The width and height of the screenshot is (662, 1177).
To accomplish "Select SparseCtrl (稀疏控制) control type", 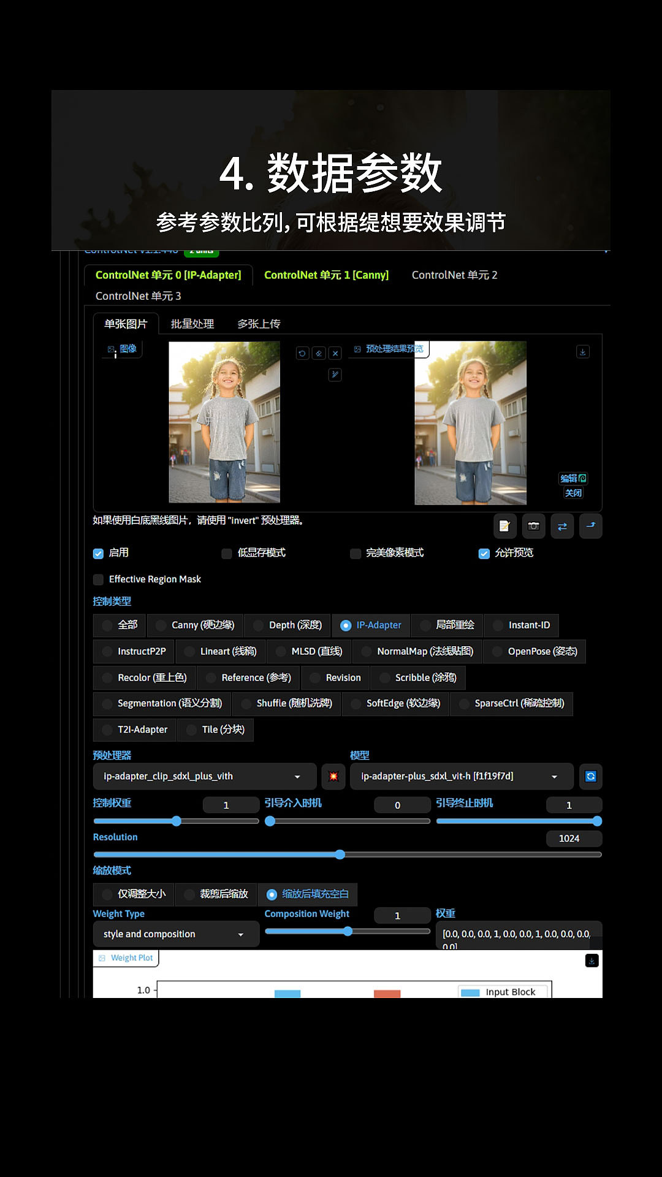I will click(511, 704).
